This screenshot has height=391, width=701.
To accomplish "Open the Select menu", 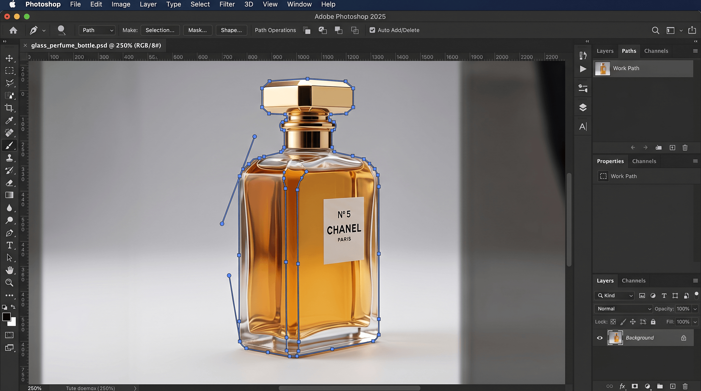I will coord(200,4).
